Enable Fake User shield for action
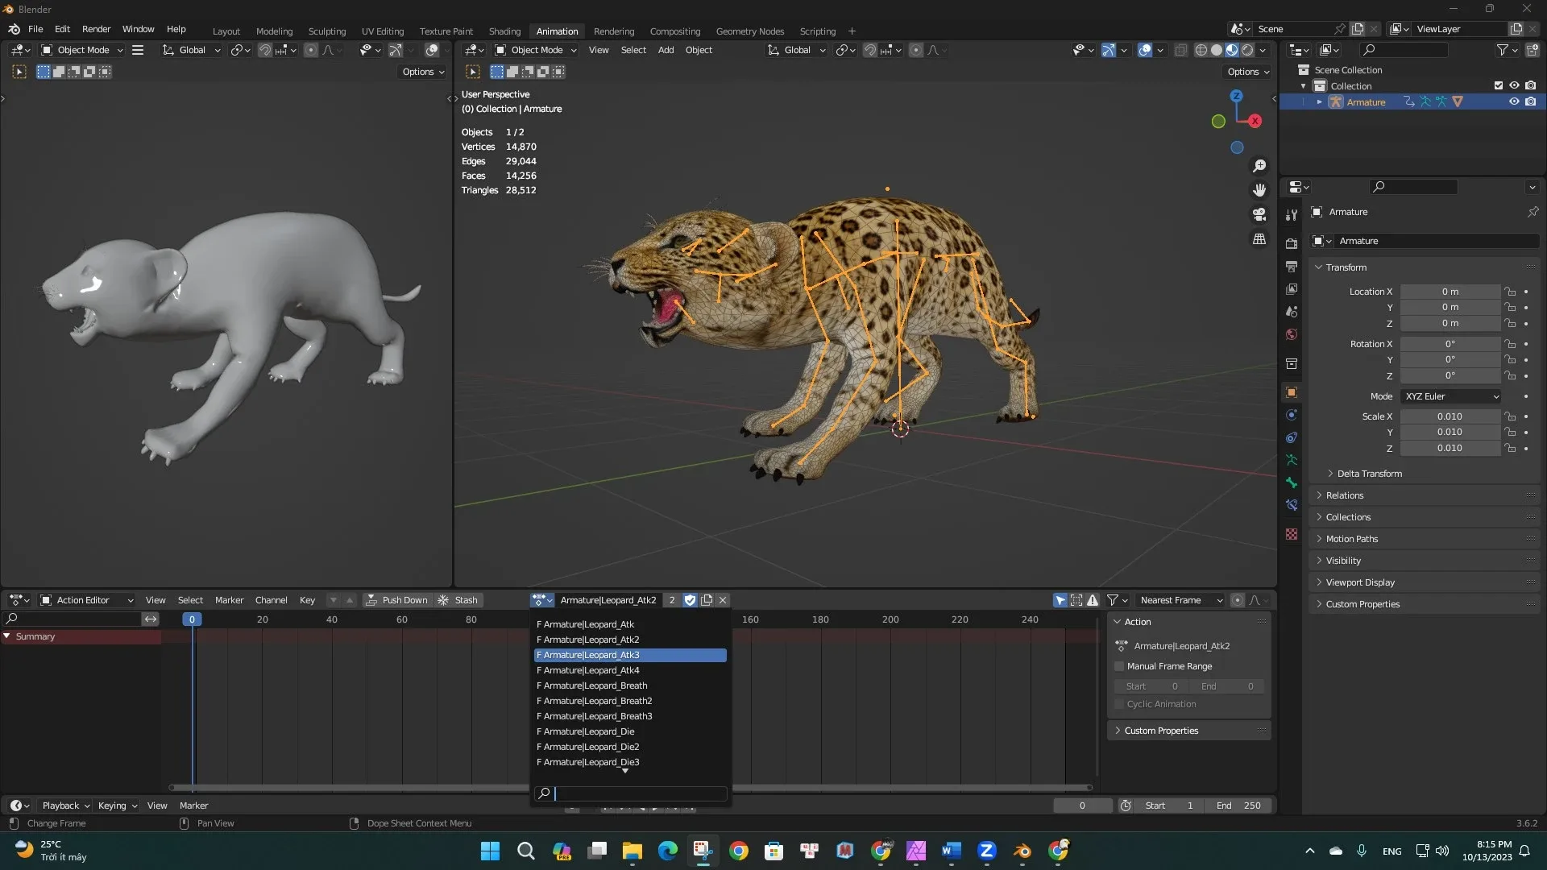 (x=690, y=600)
